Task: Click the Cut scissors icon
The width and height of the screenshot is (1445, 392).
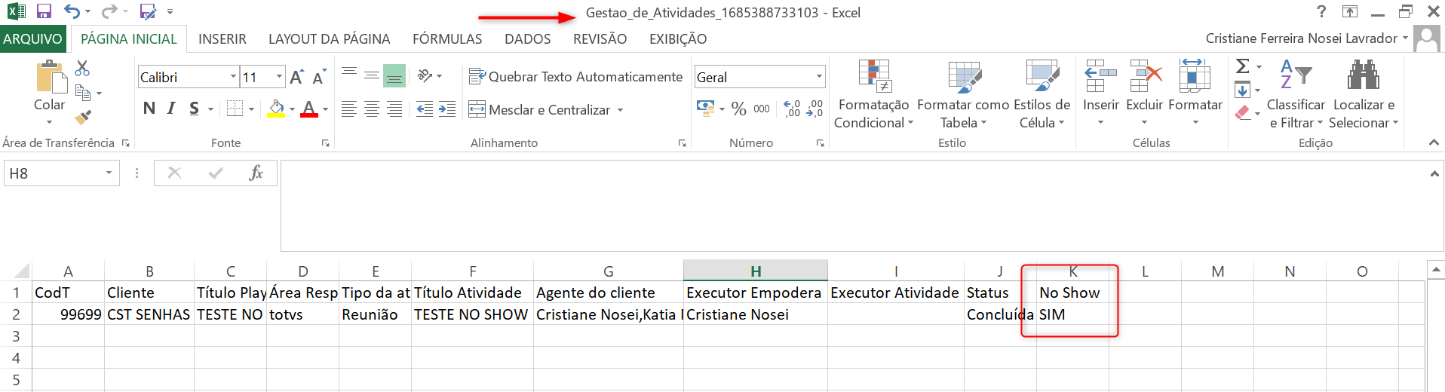Action: [x=82, y=69]
